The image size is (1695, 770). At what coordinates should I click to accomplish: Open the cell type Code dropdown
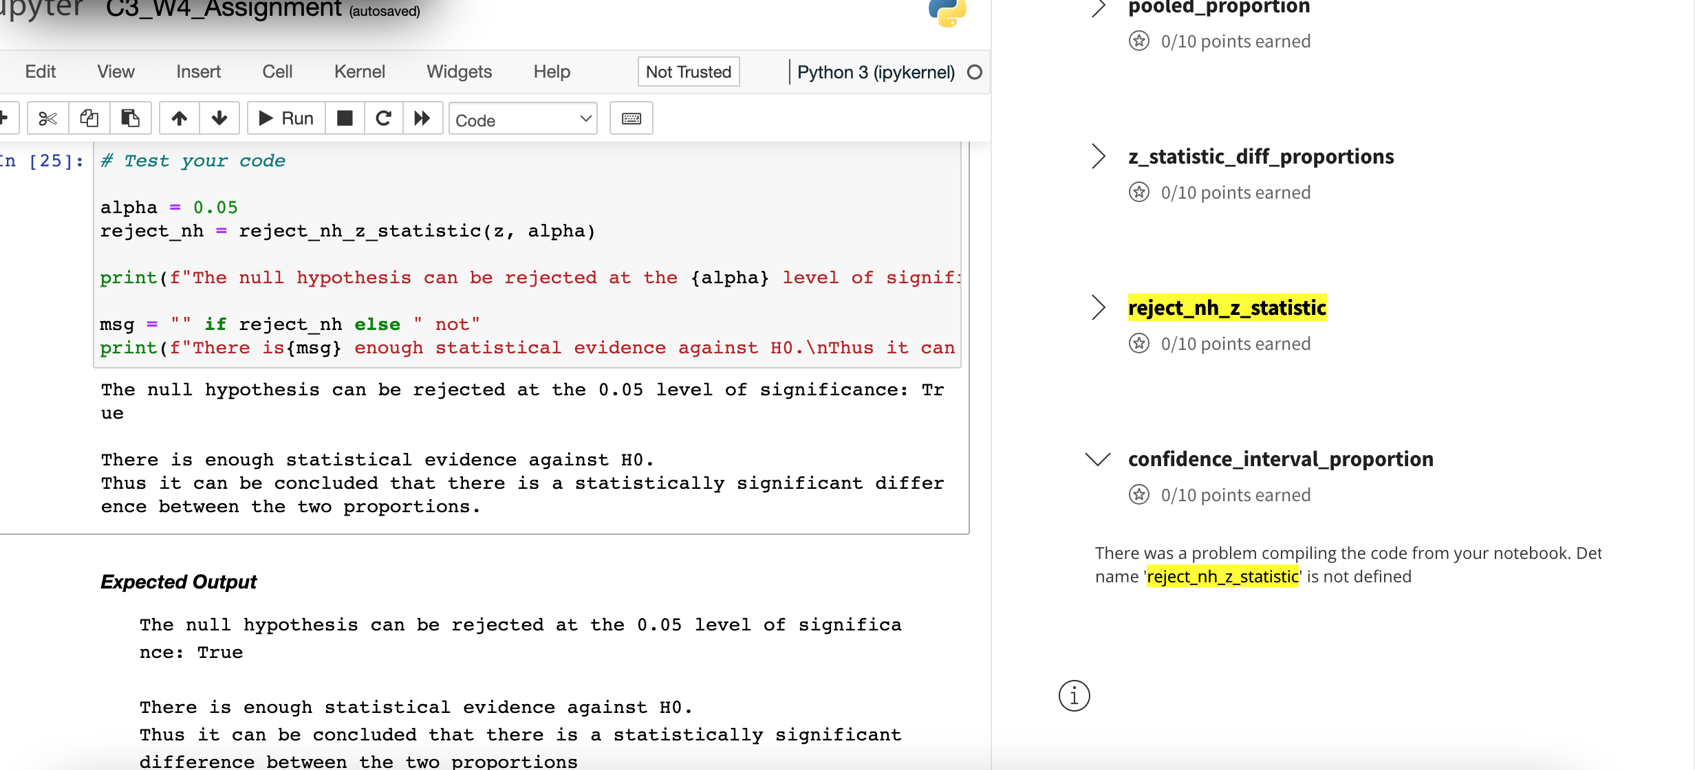(523, 120)
